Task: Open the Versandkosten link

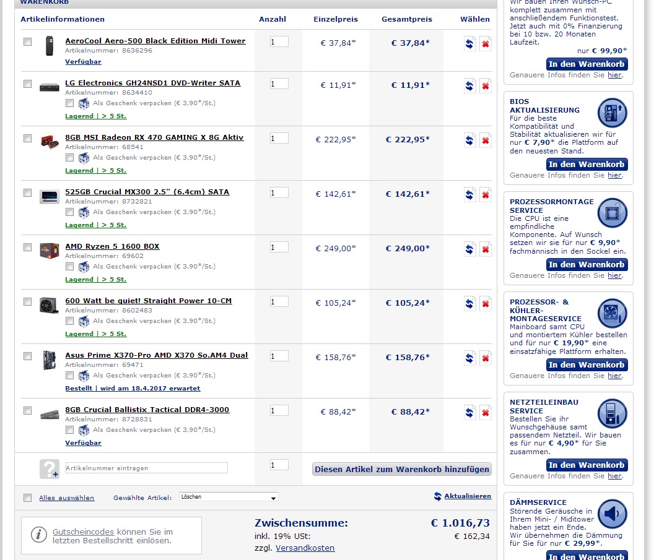Action: (305, 548)
